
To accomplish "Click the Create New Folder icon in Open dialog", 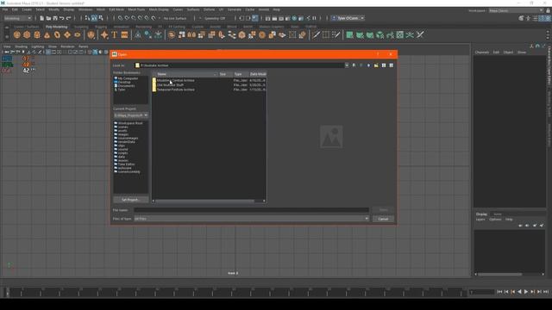I will (x=376, y=65).
